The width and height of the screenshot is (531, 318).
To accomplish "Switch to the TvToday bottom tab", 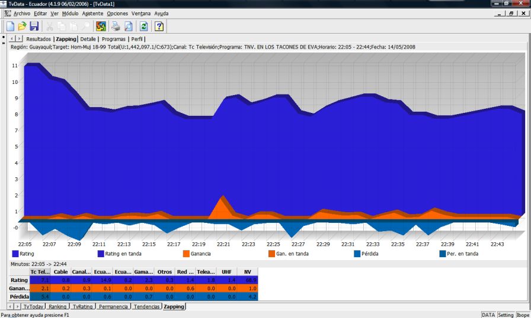I will coord(33,307).
